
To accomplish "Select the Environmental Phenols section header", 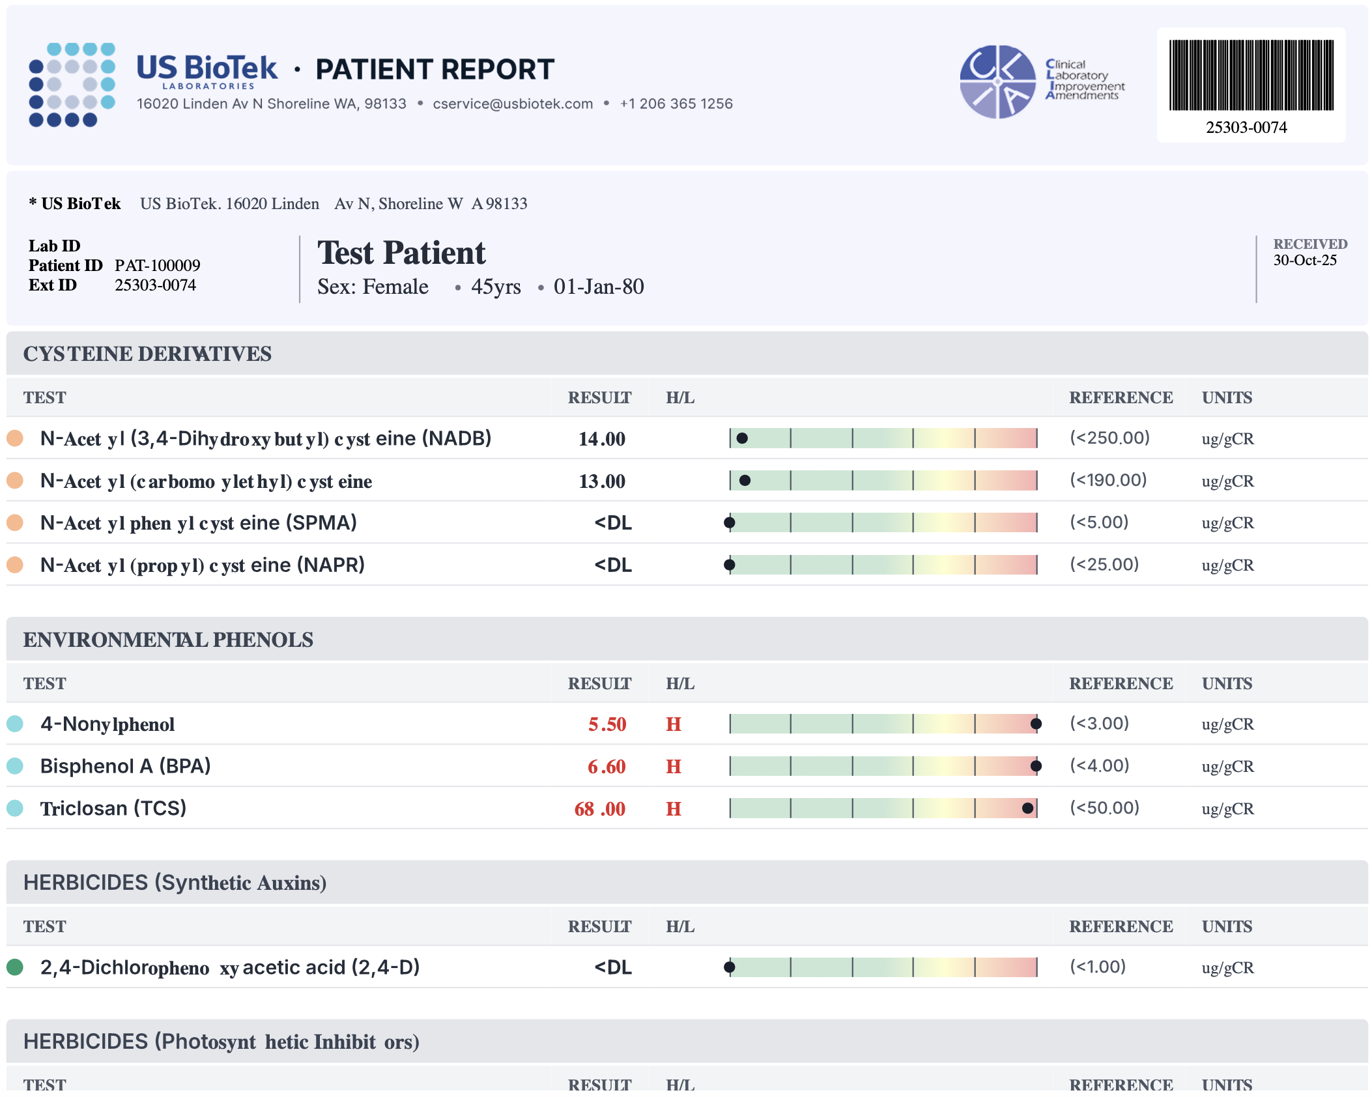I will (168, 640).
